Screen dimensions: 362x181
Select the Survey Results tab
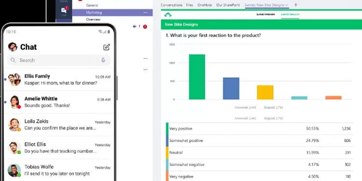click(290, 14)
